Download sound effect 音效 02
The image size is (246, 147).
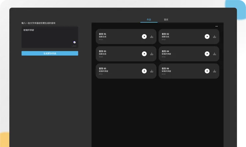[x=214, y=37]
